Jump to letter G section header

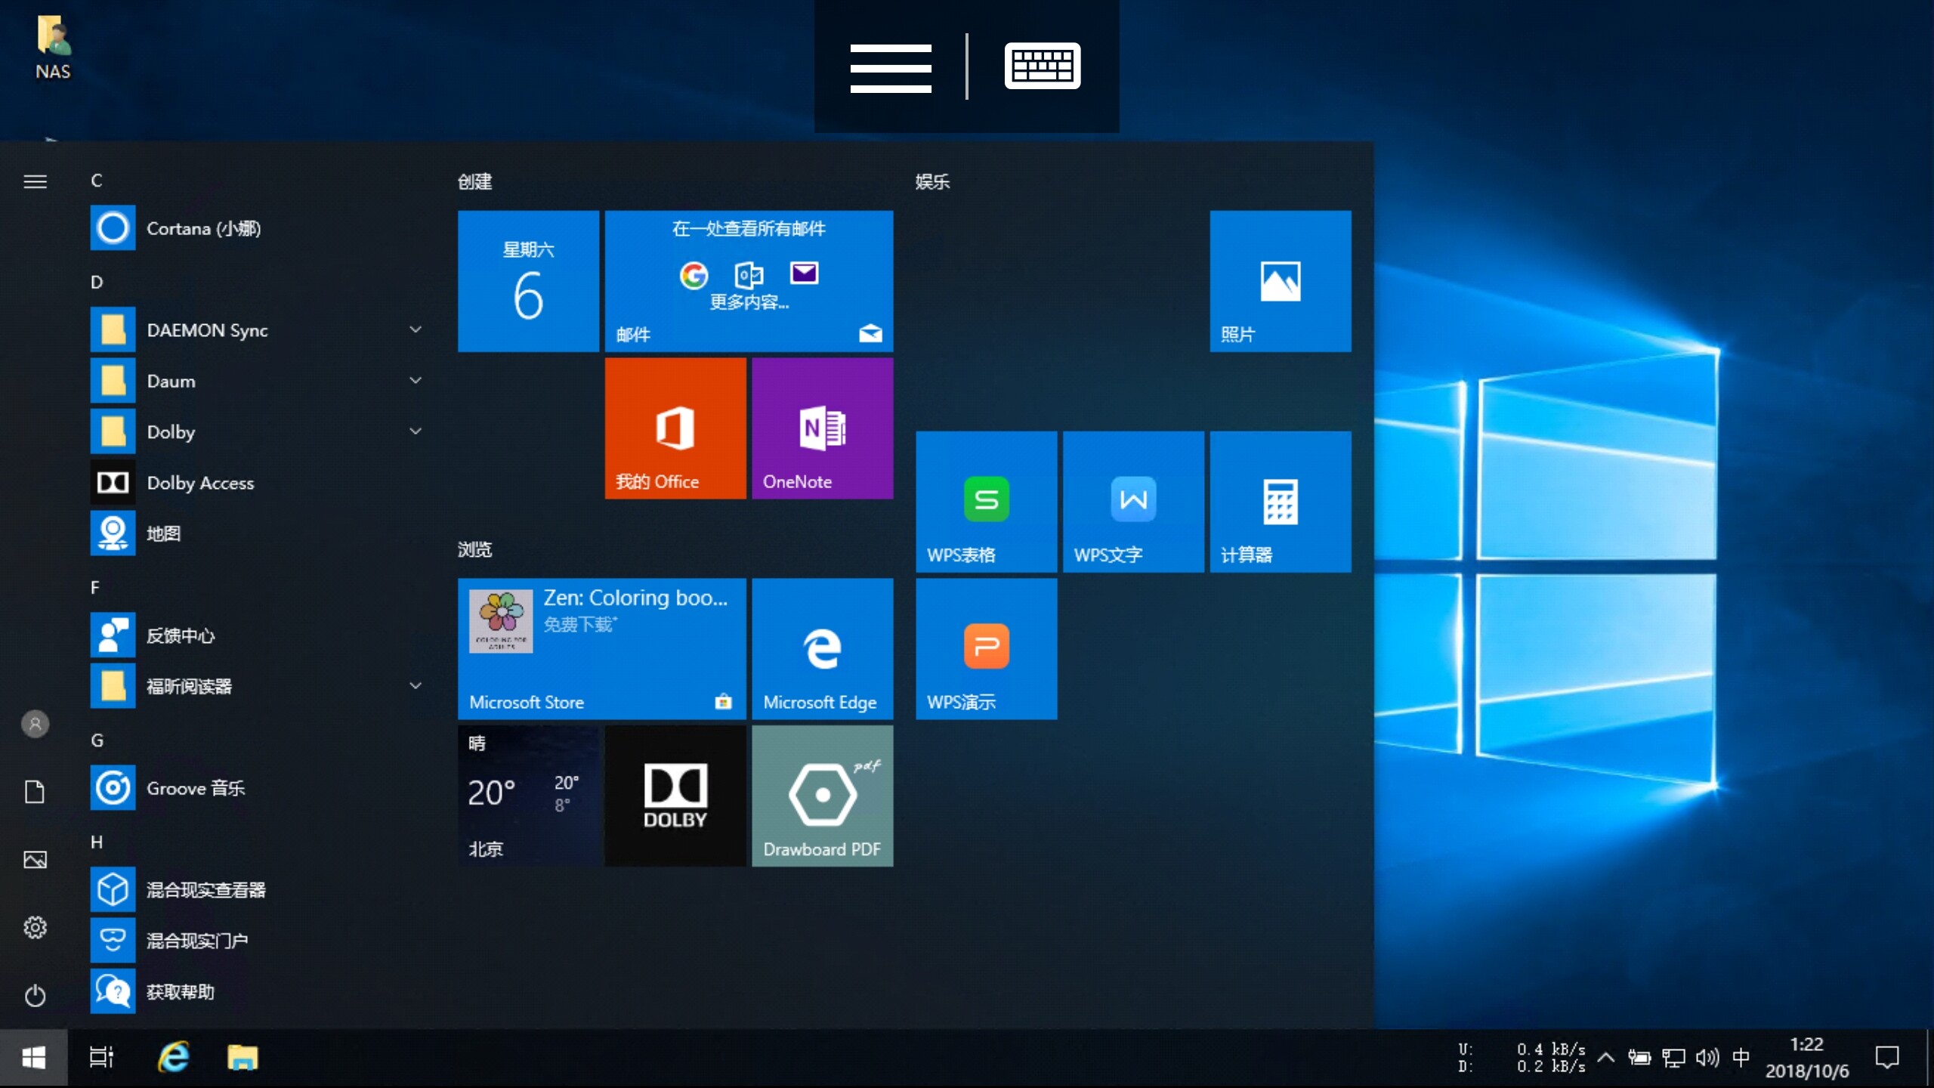[x=97, y=740]
